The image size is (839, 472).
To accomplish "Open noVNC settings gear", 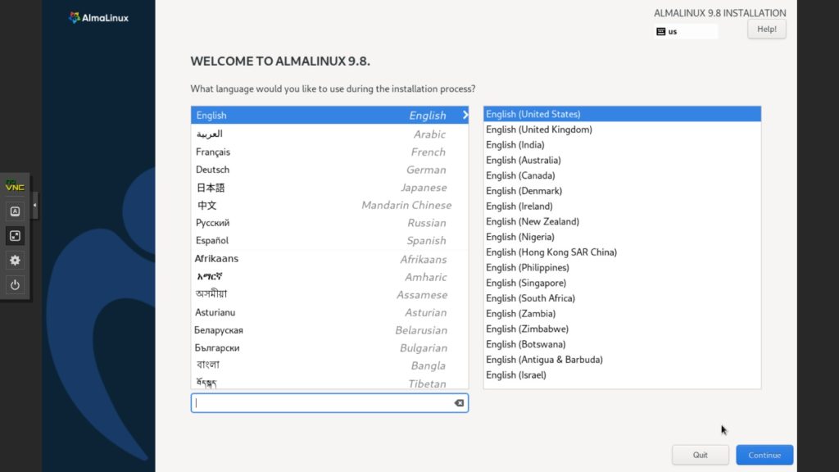I will 15,261.
